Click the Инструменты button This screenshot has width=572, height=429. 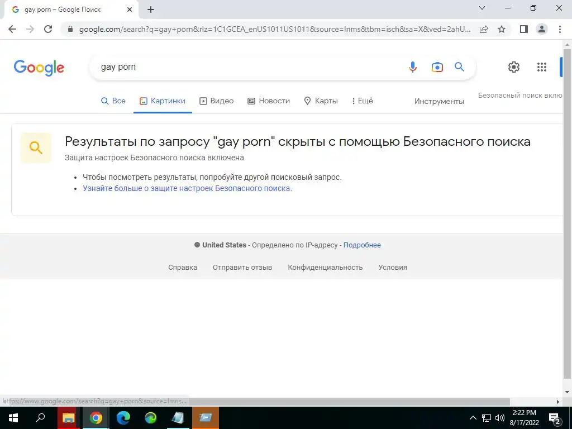(439, 101)
